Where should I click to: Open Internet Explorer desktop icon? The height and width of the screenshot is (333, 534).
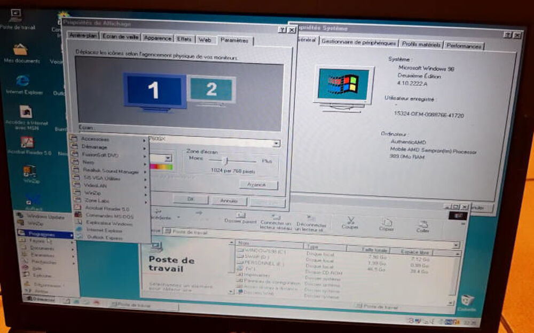tap(23, 84)
